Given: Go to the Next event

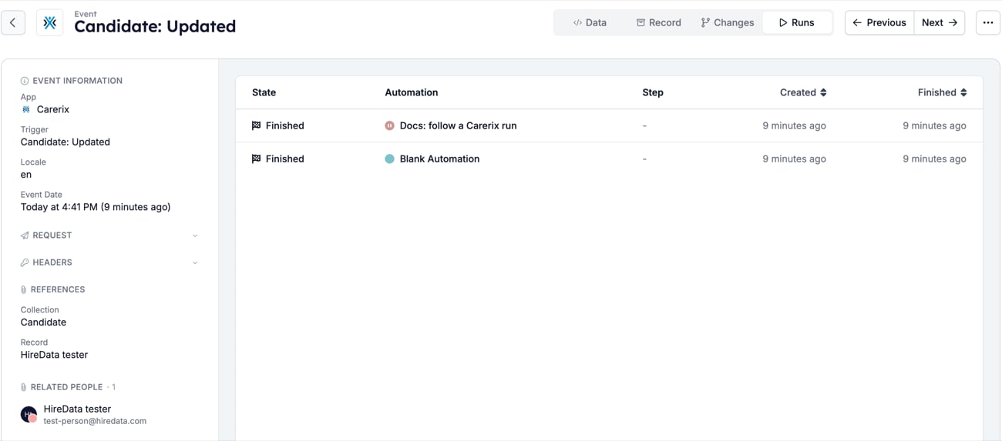Looking at the screenshot, I should pyautogui.click(x=940, y=22).
